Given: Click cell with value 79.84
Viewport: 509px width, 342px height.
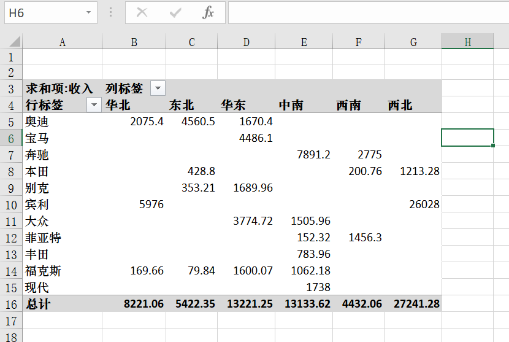Looking at the screenshot, I should click(192, 271).
